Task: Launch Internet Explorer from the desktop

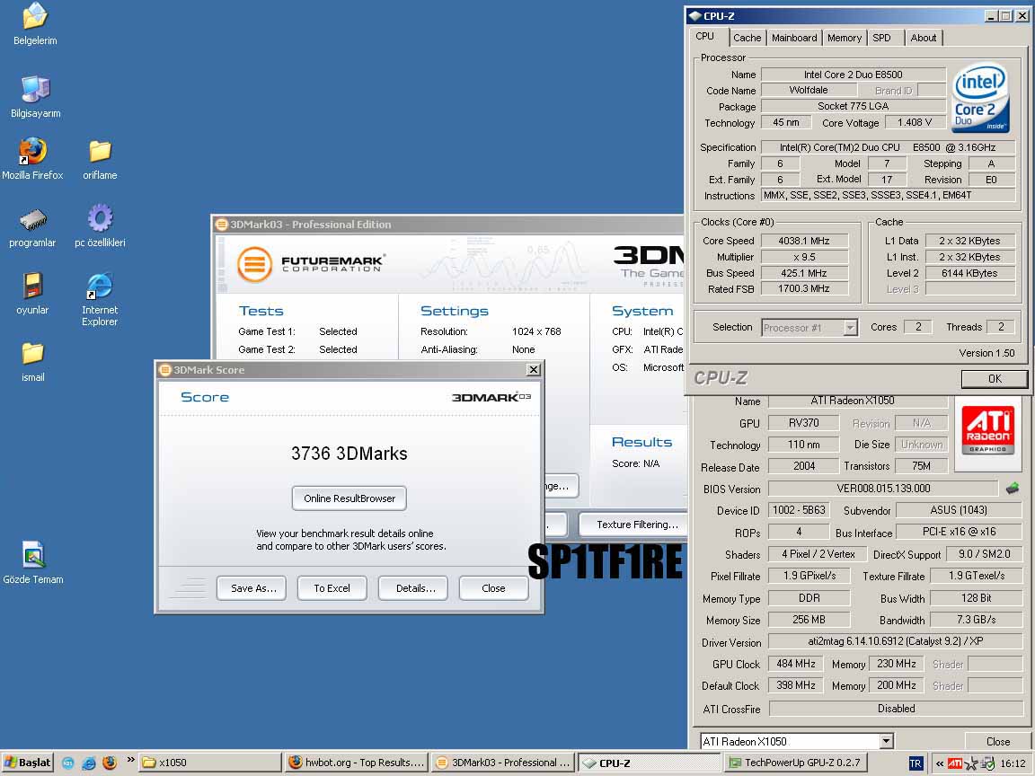Action: tap(100, 299)
